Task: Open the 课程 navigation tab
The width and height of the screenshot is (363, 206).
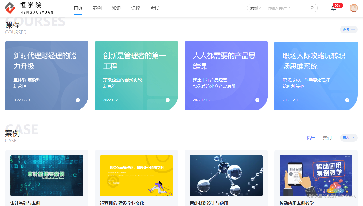Action: pyautogui.click(x=136, y=8)
